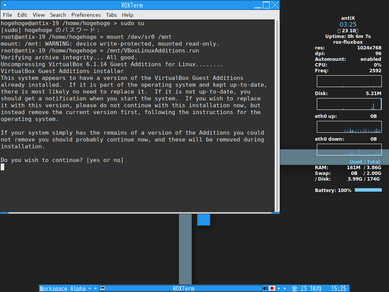Screen dimensions: 389x292
Task: Click the RAM usage value 161M / 3.86G
Action: click(364, 168)
